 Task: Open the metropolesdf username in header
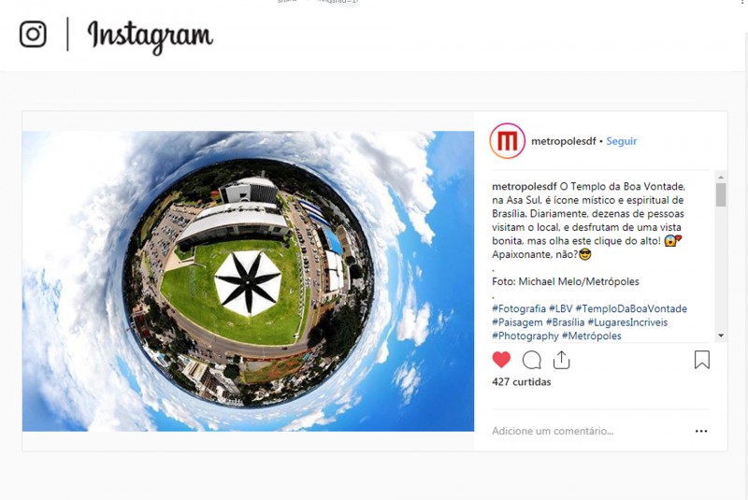tap(564, 141)
